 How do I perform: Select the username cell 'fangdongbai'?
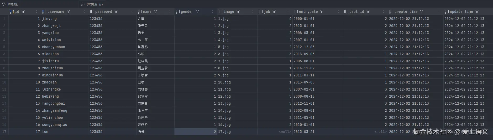point(65,103)
